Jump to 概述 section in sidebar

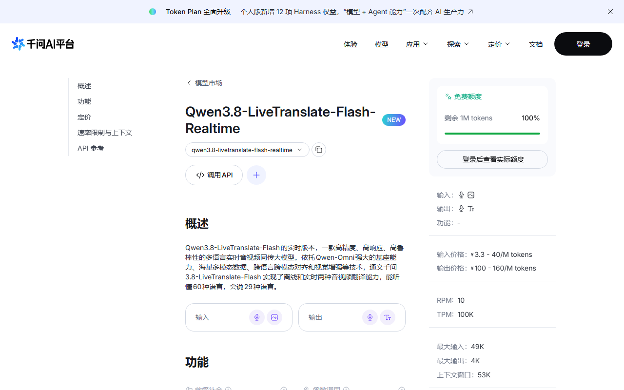point(84,86)
